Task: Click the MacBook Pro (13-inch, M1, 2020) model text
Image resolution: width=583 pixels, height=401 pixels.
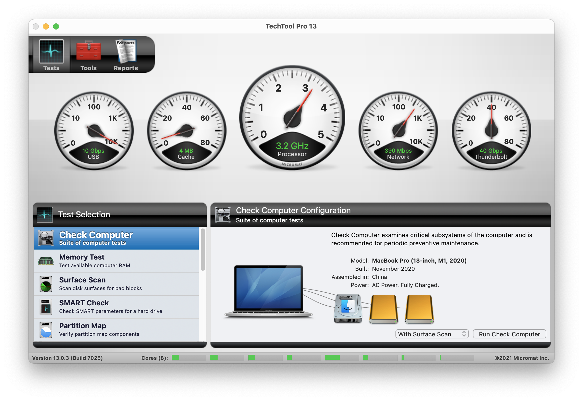Action: (419, 261)
